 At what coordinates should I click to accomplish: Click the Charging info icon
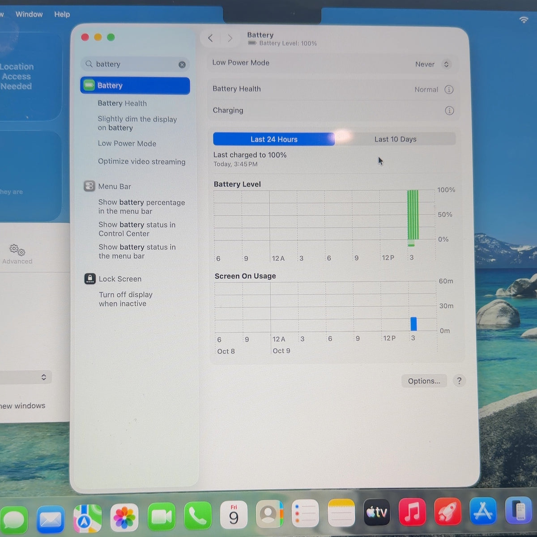pyautogui.click(x=449, y=111)
